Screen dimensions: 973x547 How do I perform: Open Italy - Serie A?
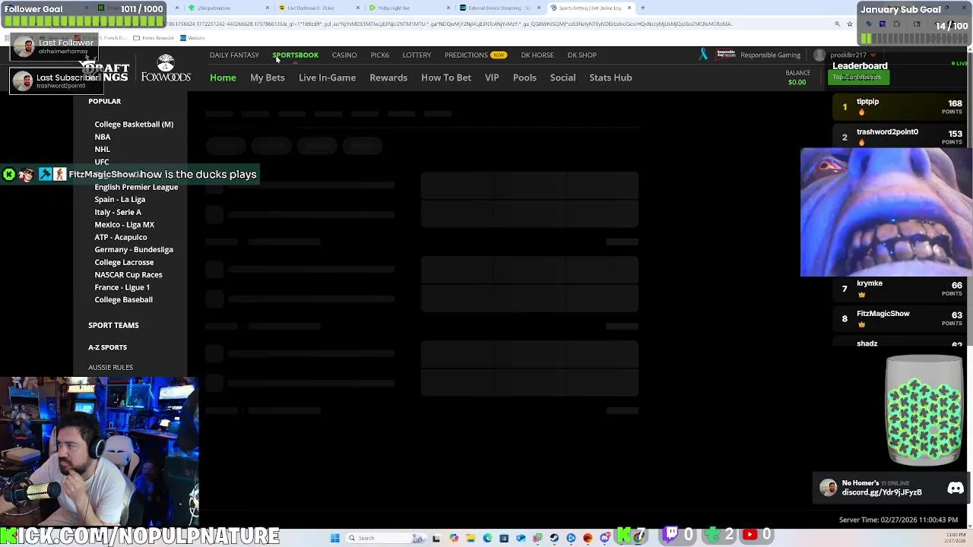[x=118, y=212]
